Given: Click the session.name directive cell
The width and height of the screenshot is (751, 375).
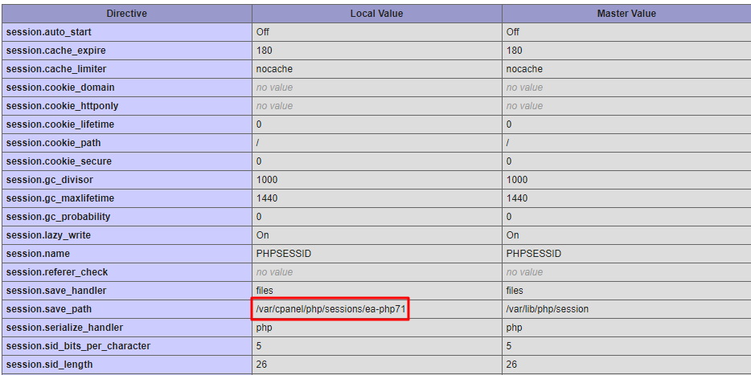Looking at the screenshot, I should [127, 254].
